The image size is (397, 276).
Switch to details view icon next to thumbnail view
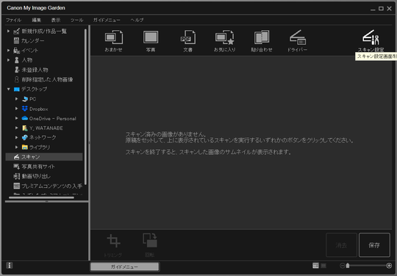323,266
